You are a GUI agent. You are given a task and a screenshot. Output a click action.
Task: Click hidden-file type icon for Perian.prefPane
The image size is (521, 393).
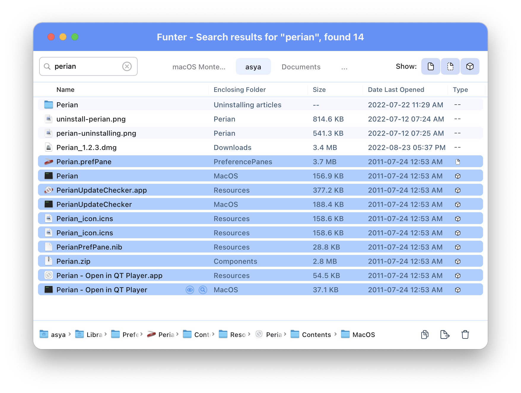[x=458, y=162]
